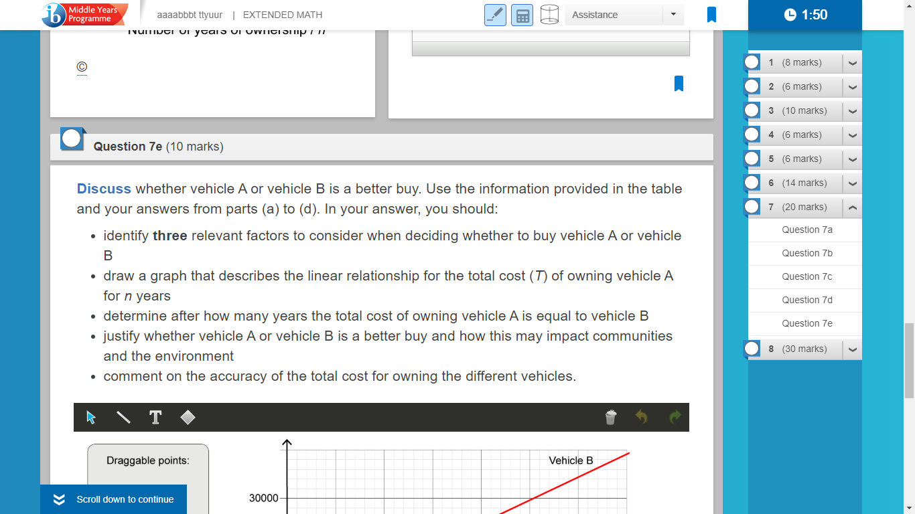Open the Assistance dropdown
915x514 pixels.
[624, 15]
